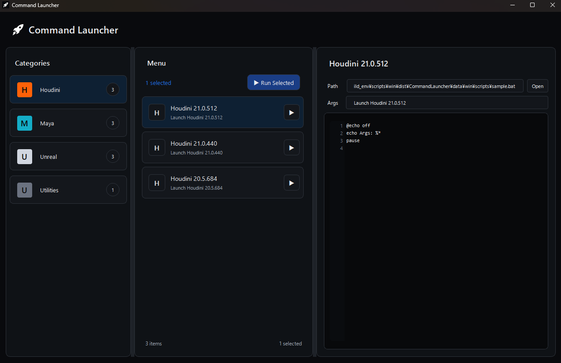Run Houdini 20.5.684 with its play button

(291, 183)
